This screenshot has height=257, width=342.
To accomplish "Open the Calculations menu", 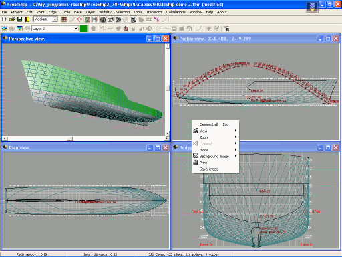I will 176,12.
